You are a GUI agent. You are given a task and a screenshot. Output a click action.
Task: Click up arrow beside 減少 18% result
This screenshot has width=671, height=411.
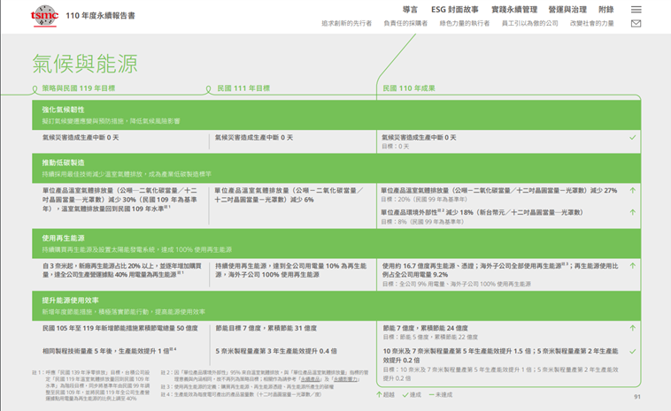[632, 212]
